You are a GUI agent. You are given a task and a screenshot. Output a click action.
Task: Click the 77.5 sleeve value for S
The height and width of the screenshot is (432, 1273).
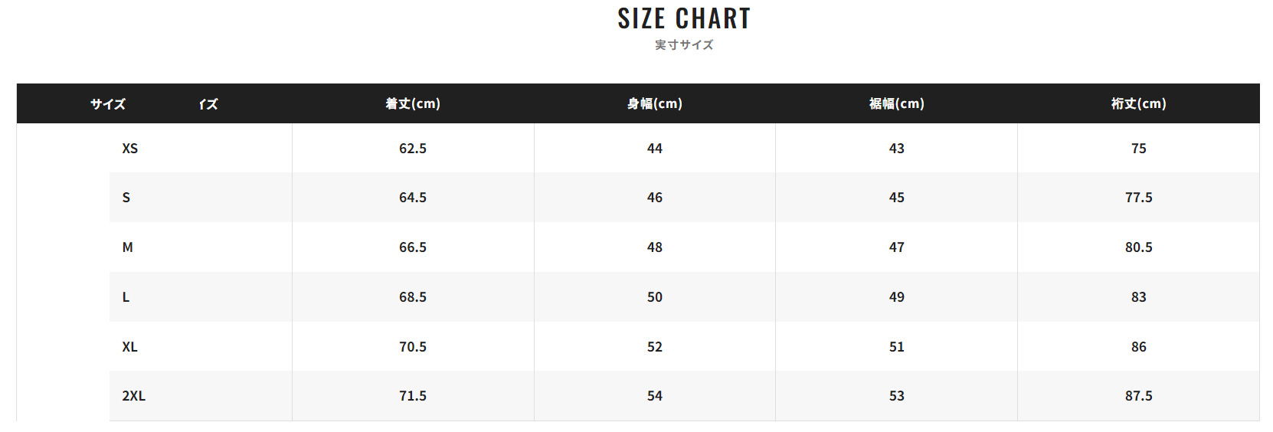point(1139,198)
